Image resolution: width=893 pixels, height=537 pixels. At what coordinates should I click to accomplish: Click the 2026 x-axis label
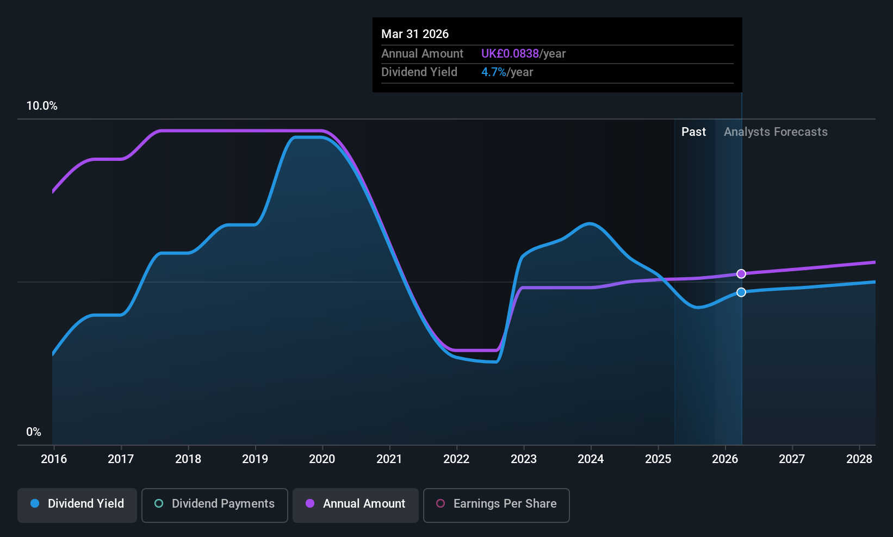click(x=725, y=459)
